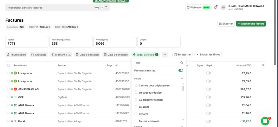Open the chat support bubble
The width and height of the screenshot is (278, 127).
(x=265, y=121)
